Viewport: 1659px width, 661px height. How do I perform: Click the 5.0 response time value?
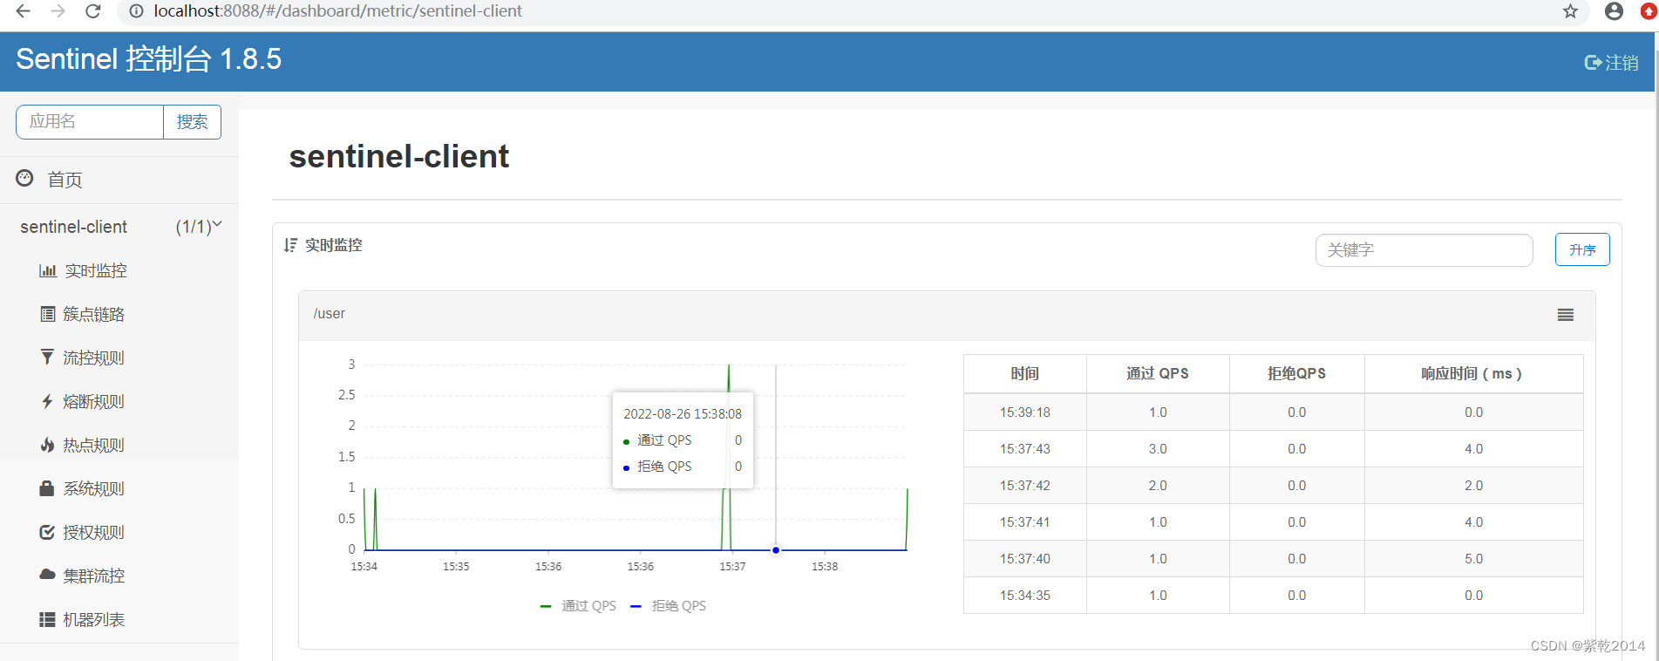coord(1473,559)
